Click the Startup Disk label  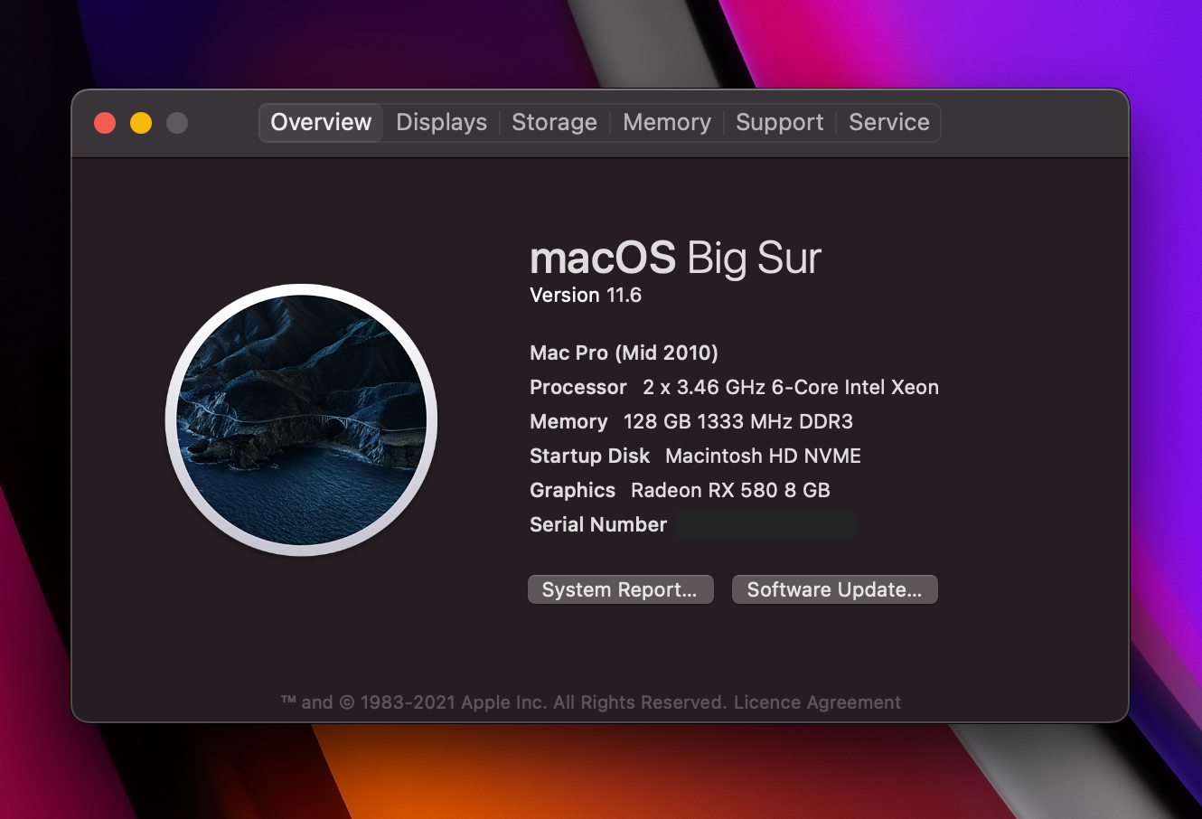tap(589, 456)
